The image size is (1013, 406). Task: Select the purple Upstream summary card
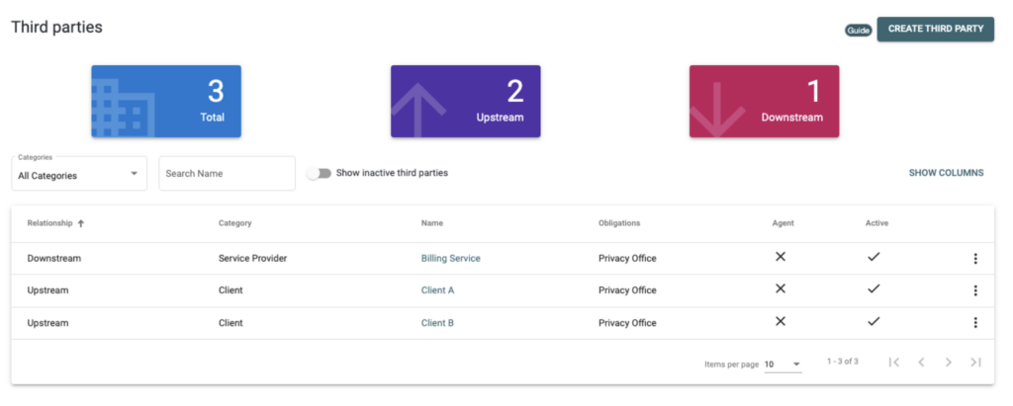[x=465, y=101]
